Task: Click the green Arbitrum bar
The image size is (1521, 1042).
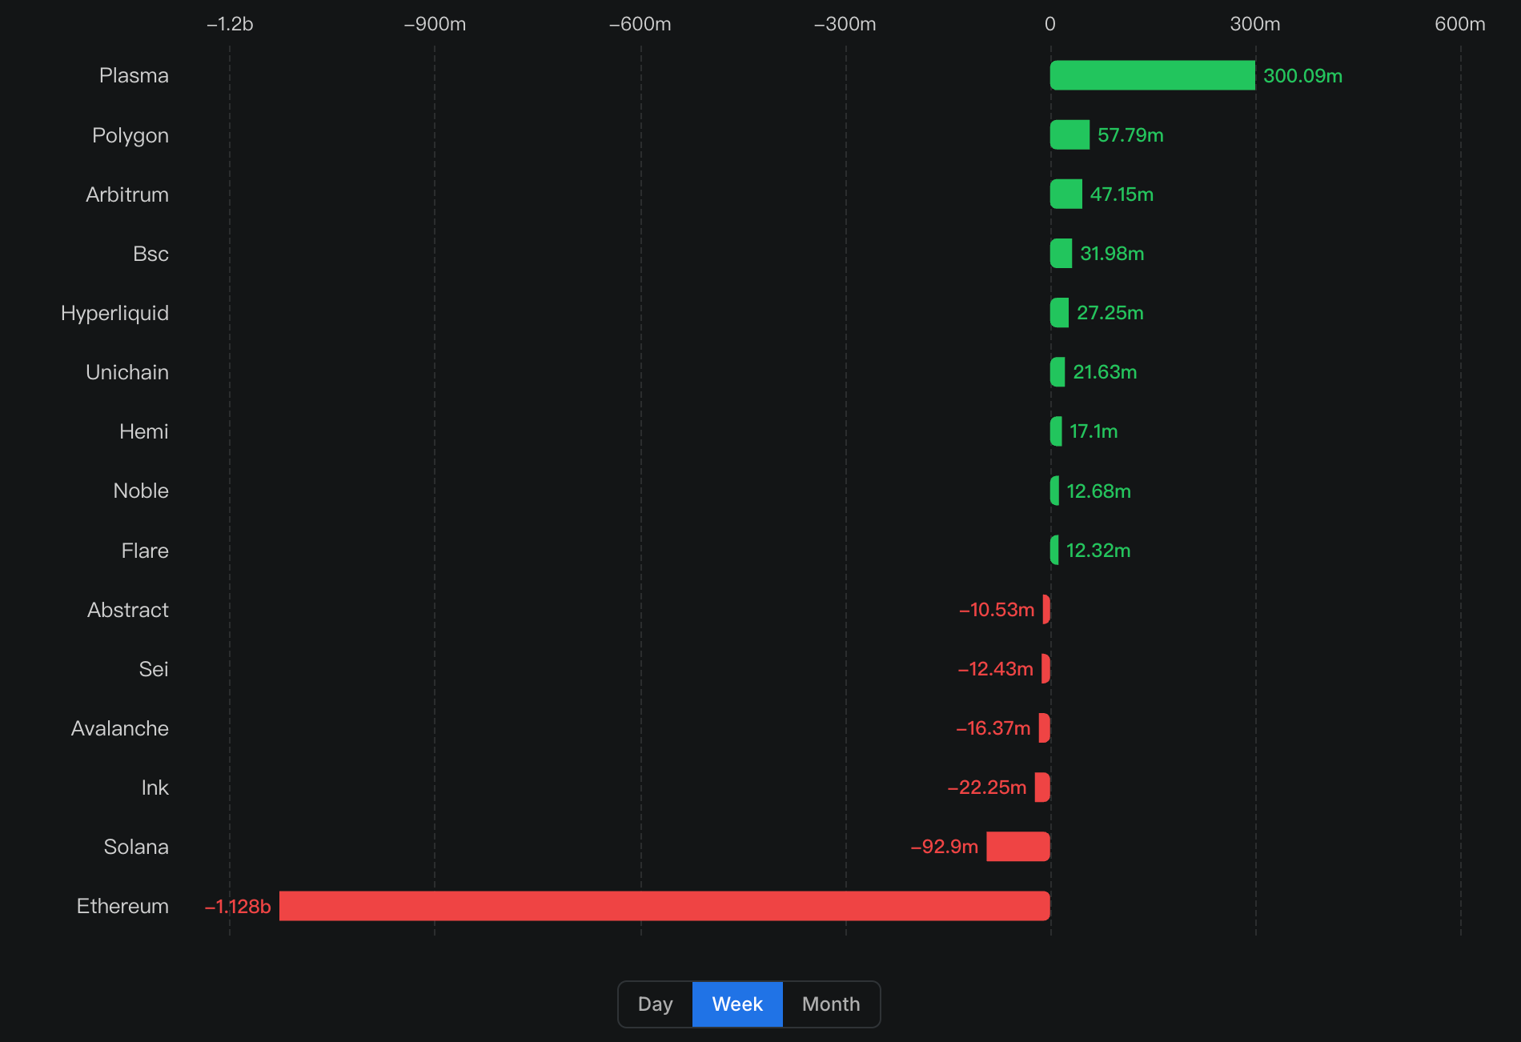Action: pos(1066,194)
